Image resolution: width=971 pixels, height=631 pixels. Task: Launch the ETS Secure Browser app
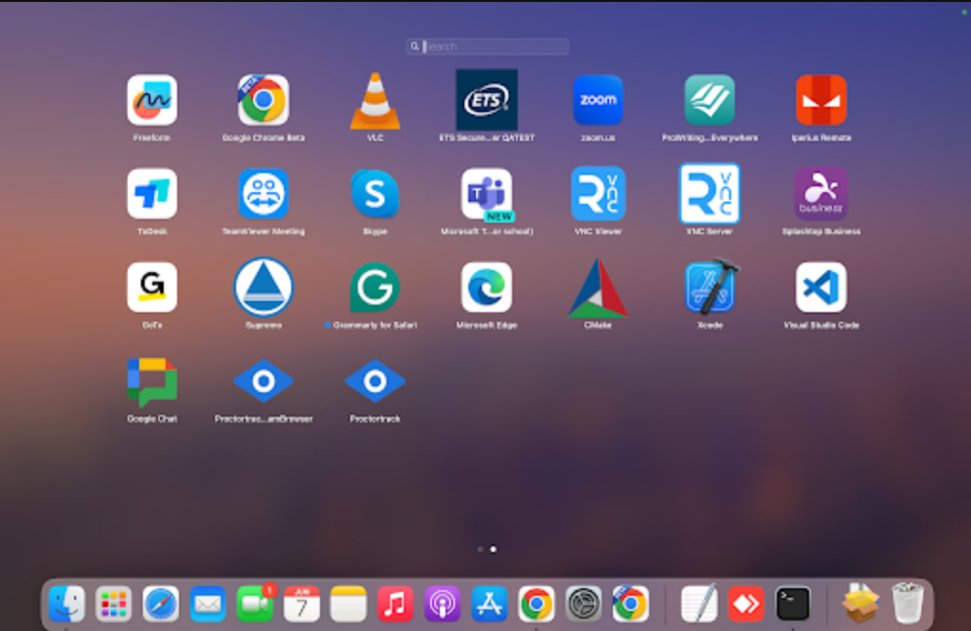[486, 100]
